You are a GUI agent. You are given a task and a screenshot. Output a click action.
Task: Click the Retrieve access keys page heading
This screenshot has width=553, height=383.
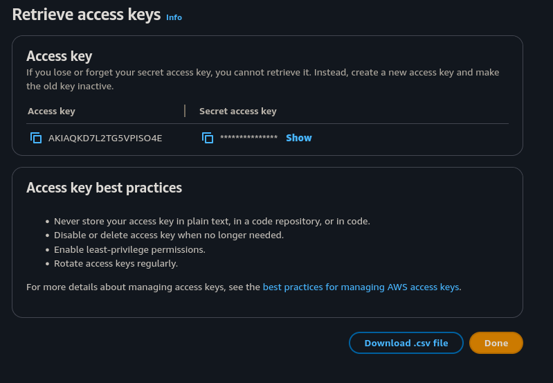[x=87, y=15]
